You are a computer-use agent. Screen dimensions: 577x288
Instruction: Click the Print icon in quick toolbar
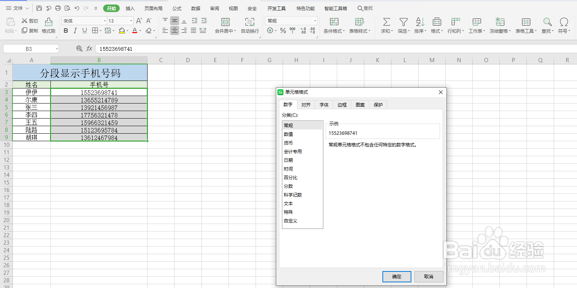(x=58, y=8)
